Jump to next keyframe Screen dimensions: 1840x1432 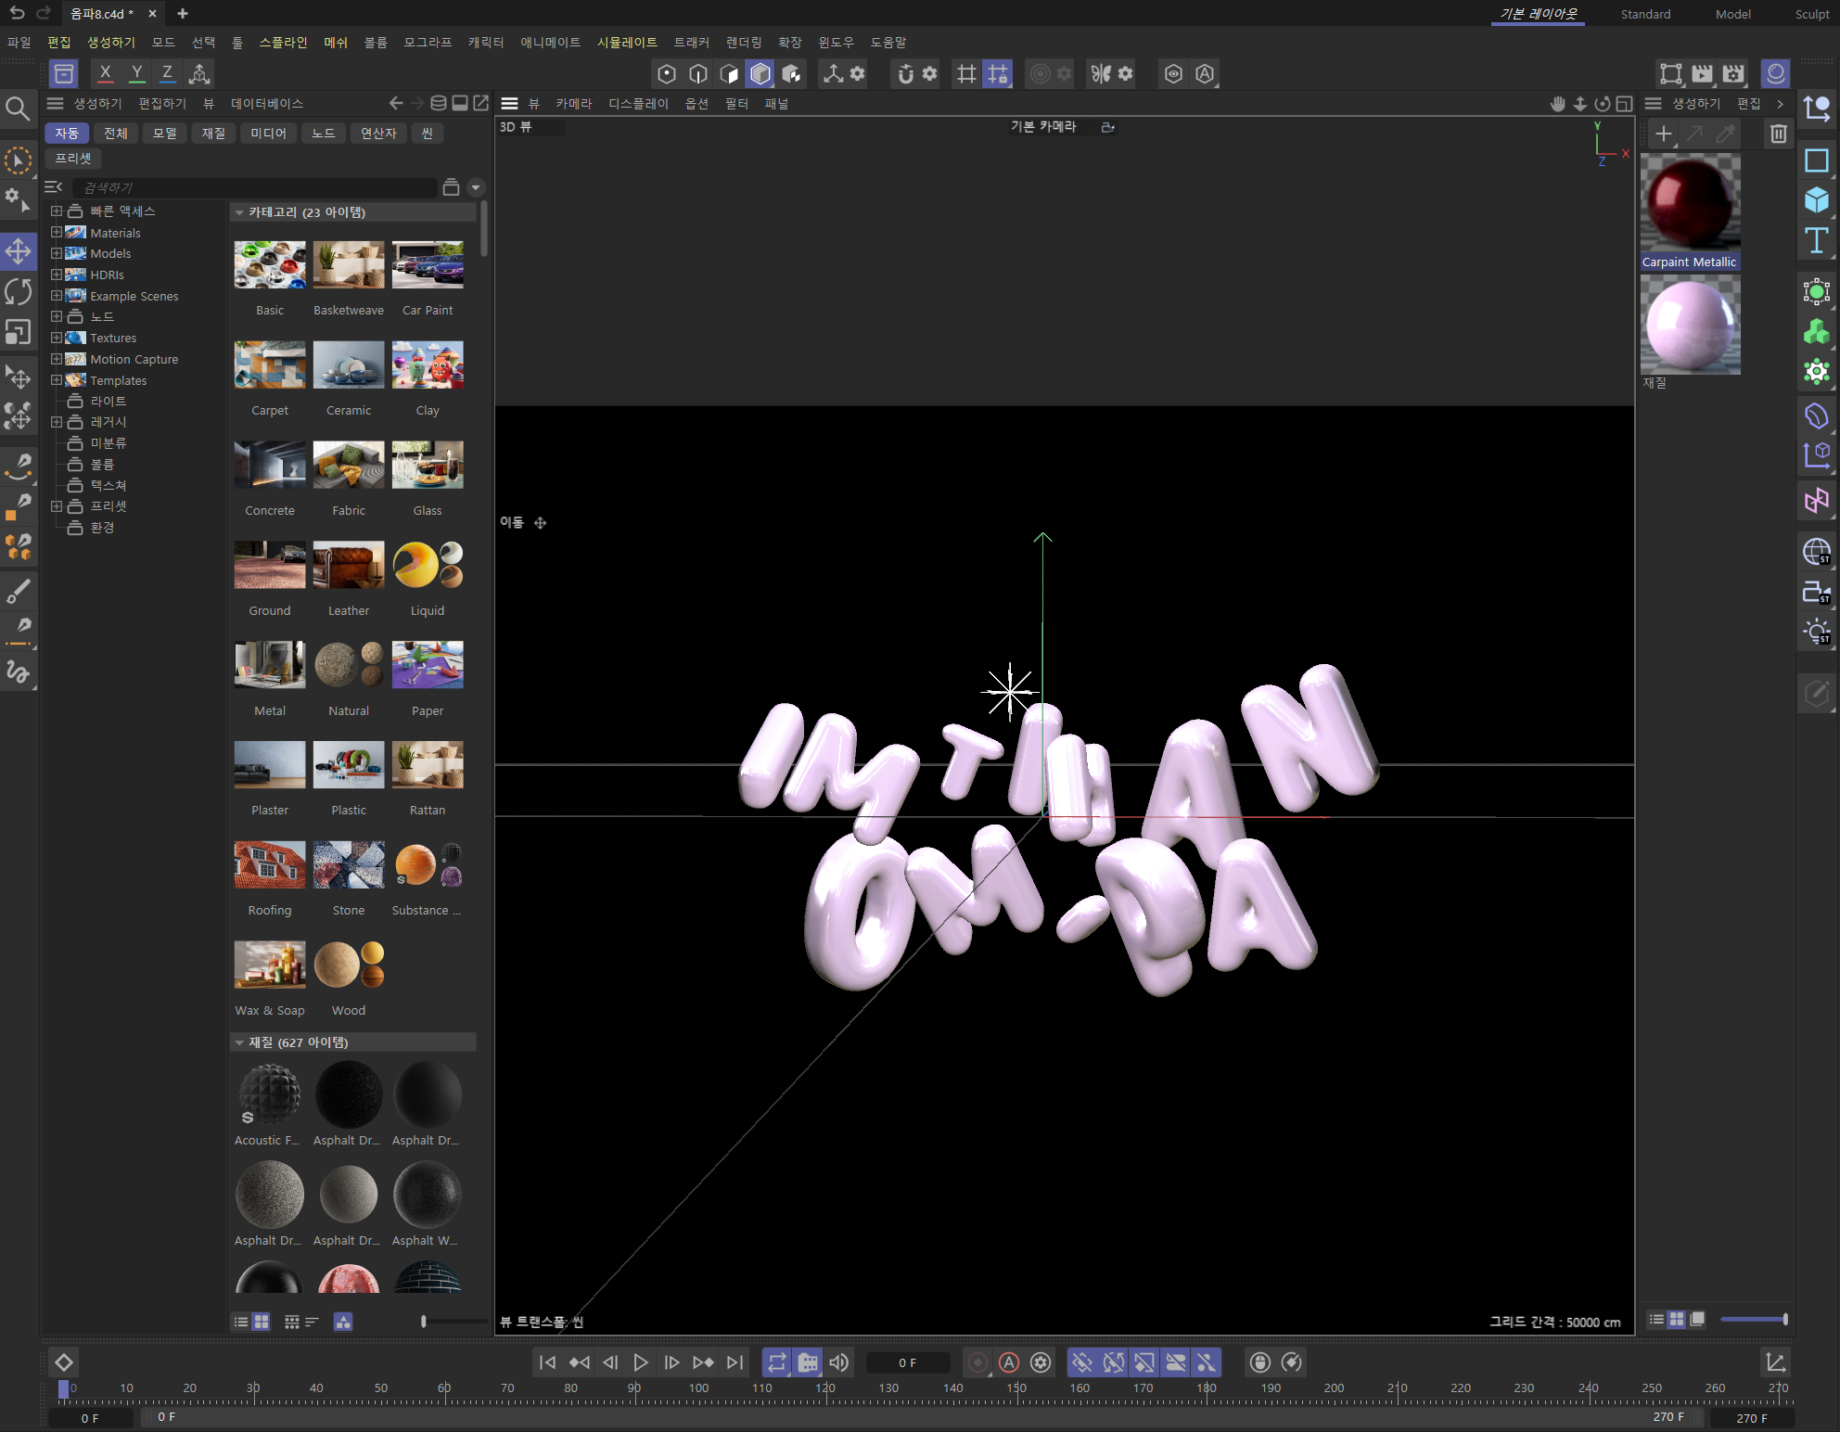[x=704, y=1362]
